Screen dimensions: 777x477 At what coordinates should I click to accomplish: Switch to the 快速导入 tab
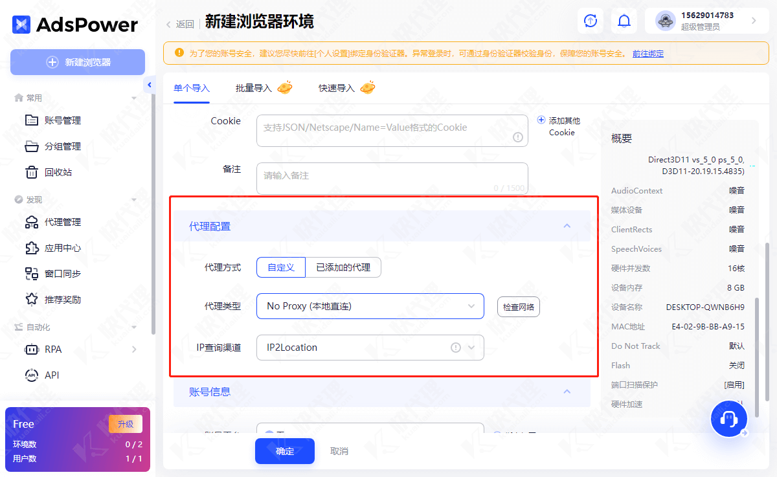pos(337,88)
